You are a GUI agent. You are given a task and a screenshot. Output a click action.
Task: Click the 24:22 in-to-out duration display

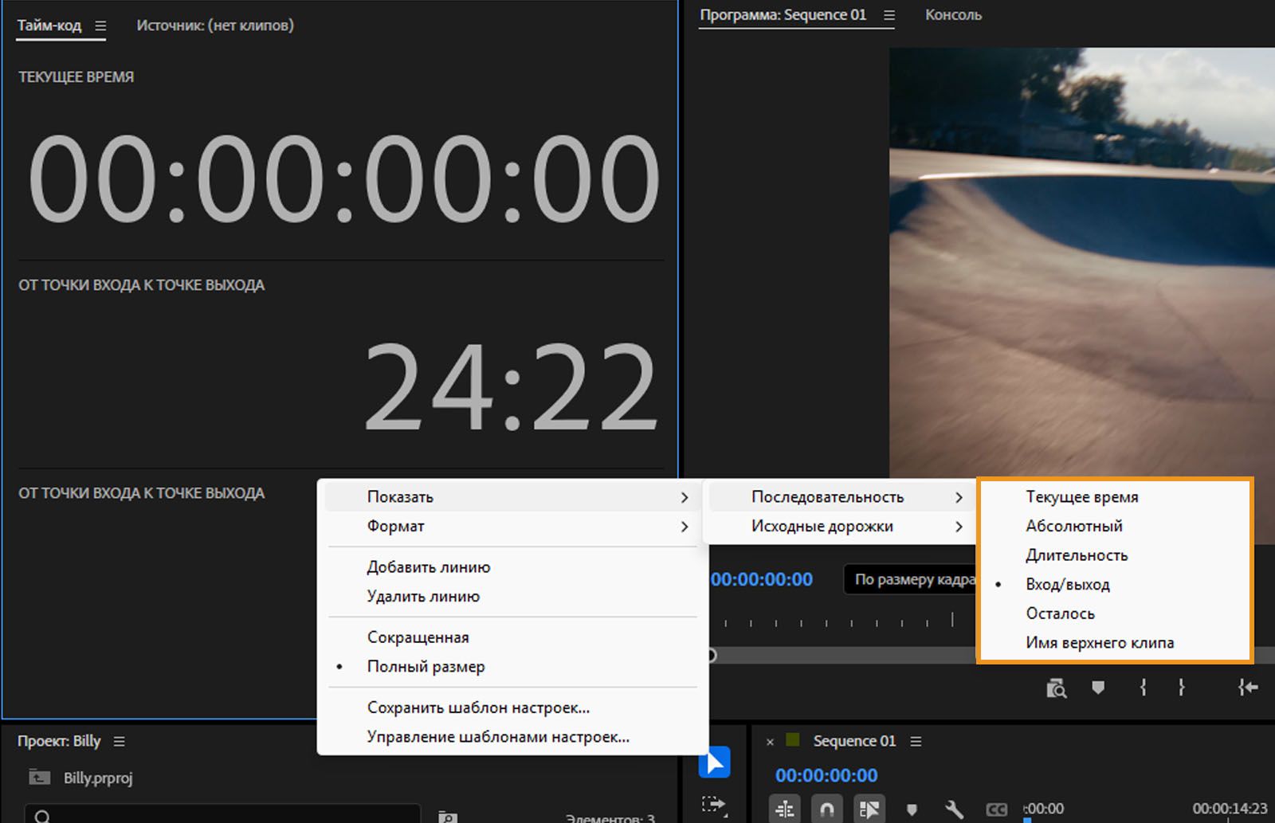click(512, 387)
